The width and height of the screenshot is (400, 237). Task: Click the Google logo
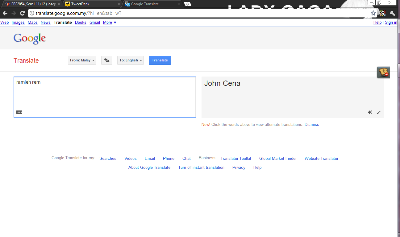click(30, 38)
